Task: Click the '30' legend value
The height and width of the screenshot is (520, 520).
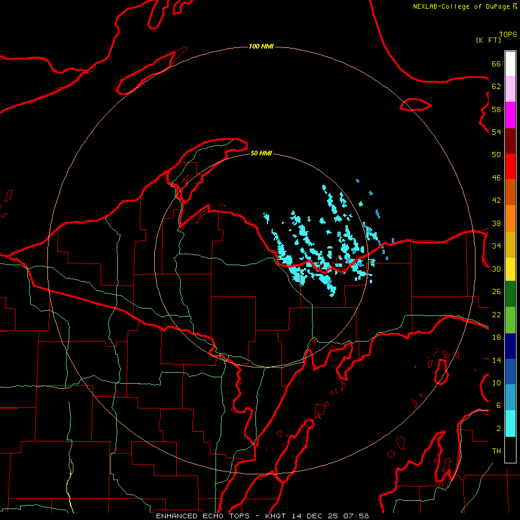Action: (496, 269)
